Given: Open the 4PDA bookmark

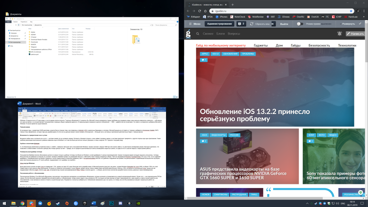Looking at the screenshot, I should coord(208,17).
